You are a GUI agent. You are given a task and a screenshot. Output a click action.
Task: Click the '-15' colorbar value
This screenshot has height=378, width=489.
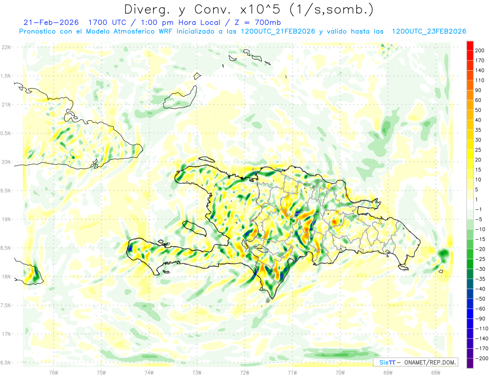[x=480, y=239]
